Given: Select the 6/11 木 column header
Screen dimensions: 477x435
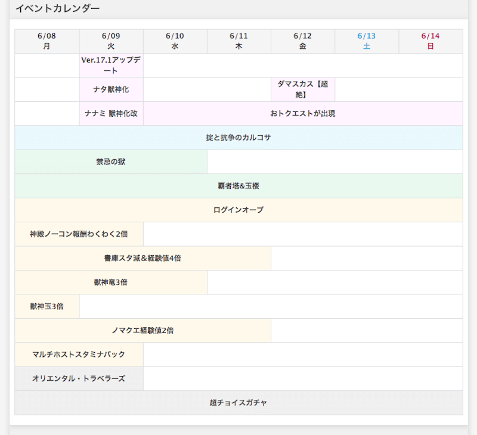Looking at the screenshot, I should [x=239, y=41].
